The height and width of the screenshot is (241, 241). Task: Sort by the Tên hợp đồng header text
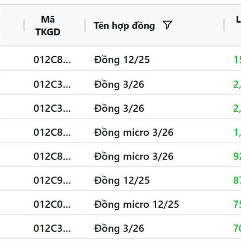124,26
